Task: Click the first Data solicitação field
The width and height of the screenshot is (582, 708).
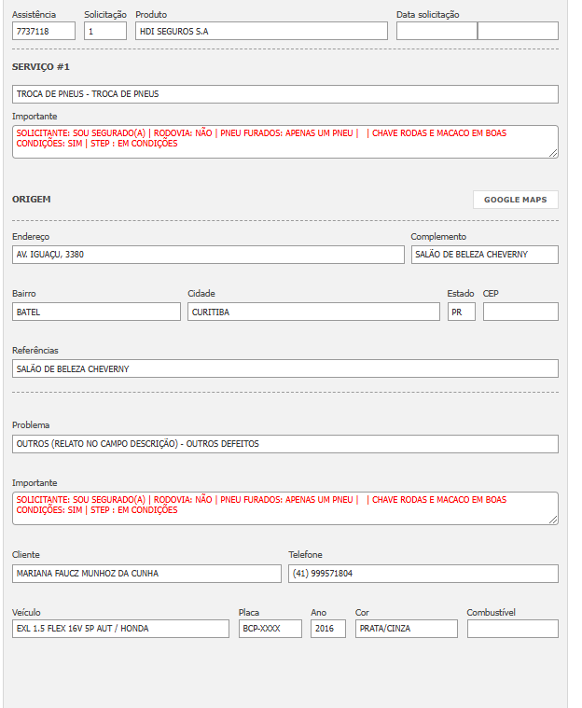Action: tap(436, 31)
